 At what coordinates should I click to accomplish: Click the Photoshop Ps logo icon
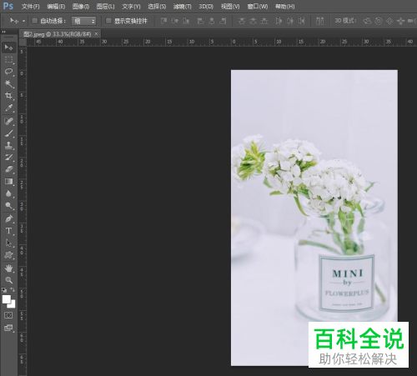click(8, 6)
